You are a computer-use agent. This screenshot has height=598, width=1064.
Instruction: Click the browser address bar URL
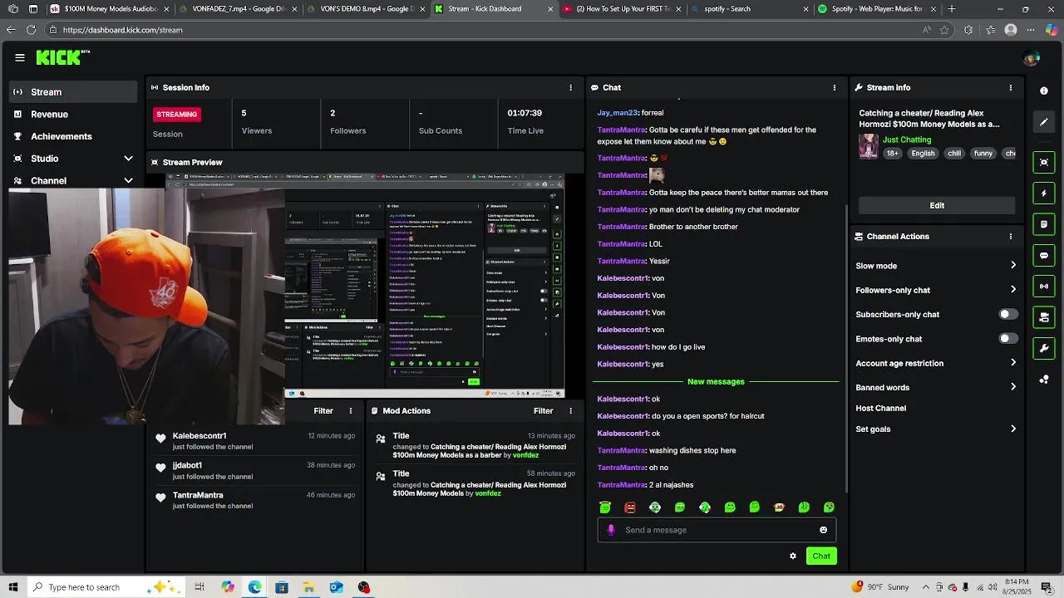point(122,30)
